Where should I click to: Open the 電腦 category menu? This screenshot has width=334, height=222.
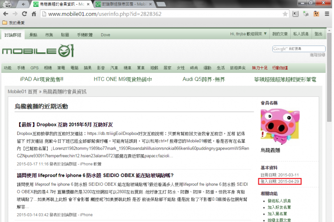coord(74,68)
